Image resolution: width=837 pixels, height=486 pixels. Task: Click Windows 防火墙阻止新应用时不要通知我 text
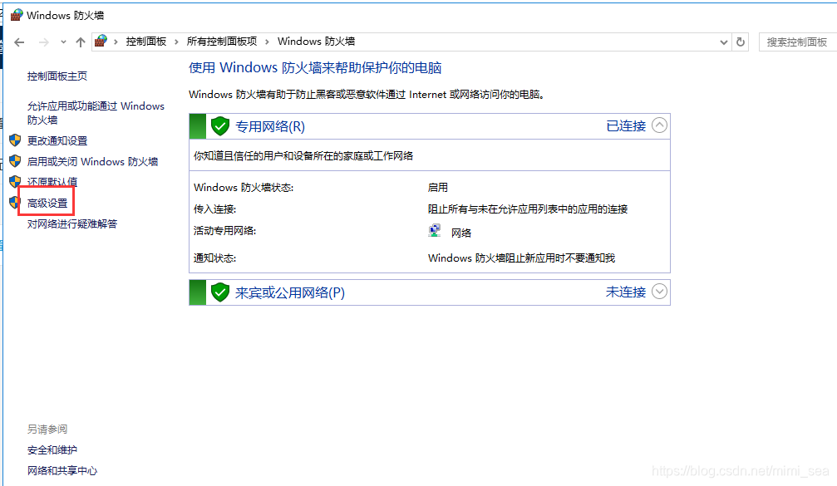pos(521,258)
